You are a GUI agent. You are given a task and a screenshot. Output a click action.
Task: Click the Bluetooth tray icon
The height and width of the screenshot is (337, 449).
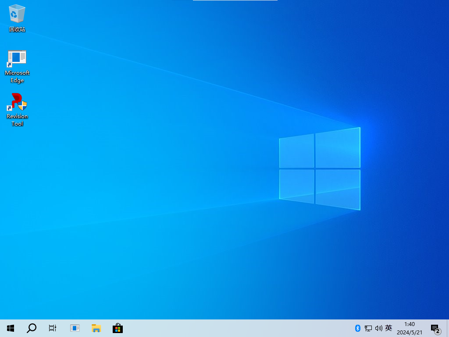358,328
